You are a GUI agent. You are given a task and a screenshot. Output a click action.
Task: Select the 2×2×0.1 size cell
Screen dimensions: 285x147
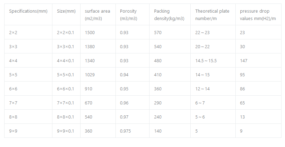click(x=65, y=32)
